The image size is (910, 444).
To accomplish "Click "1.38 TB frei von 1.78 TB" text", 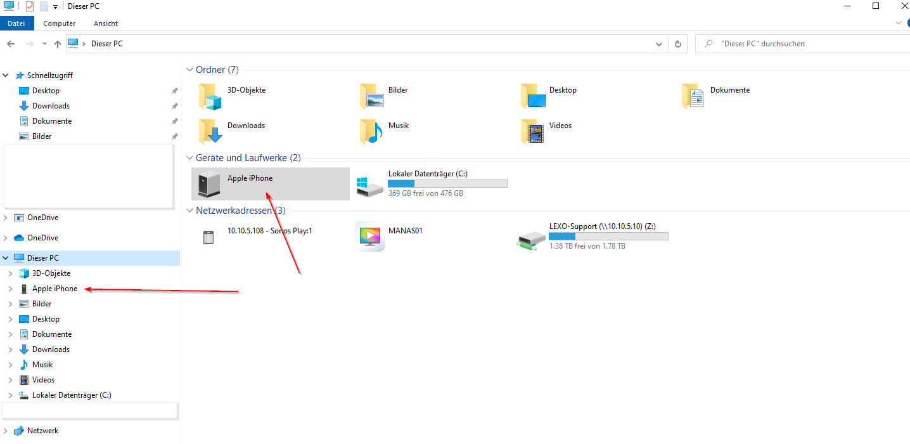I will pyautogui.click(x=587, y=246).
